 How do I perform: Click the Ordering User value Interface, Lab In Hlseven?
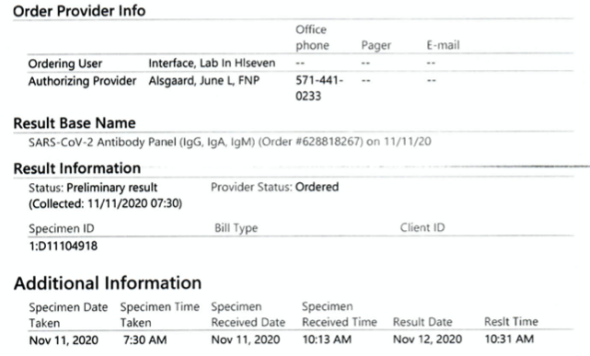click(212, 63)
